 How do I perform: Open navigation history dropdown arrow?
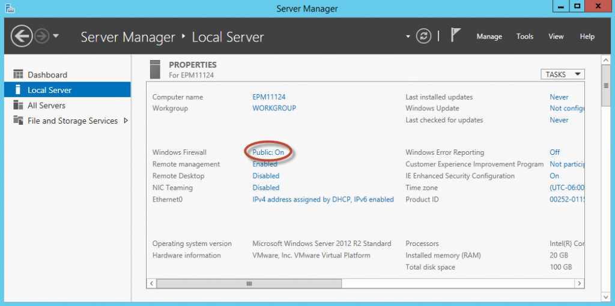[x=56, y=36]
